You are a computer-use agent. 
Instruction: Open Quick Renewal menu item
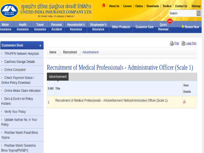[x=163, y=27]
